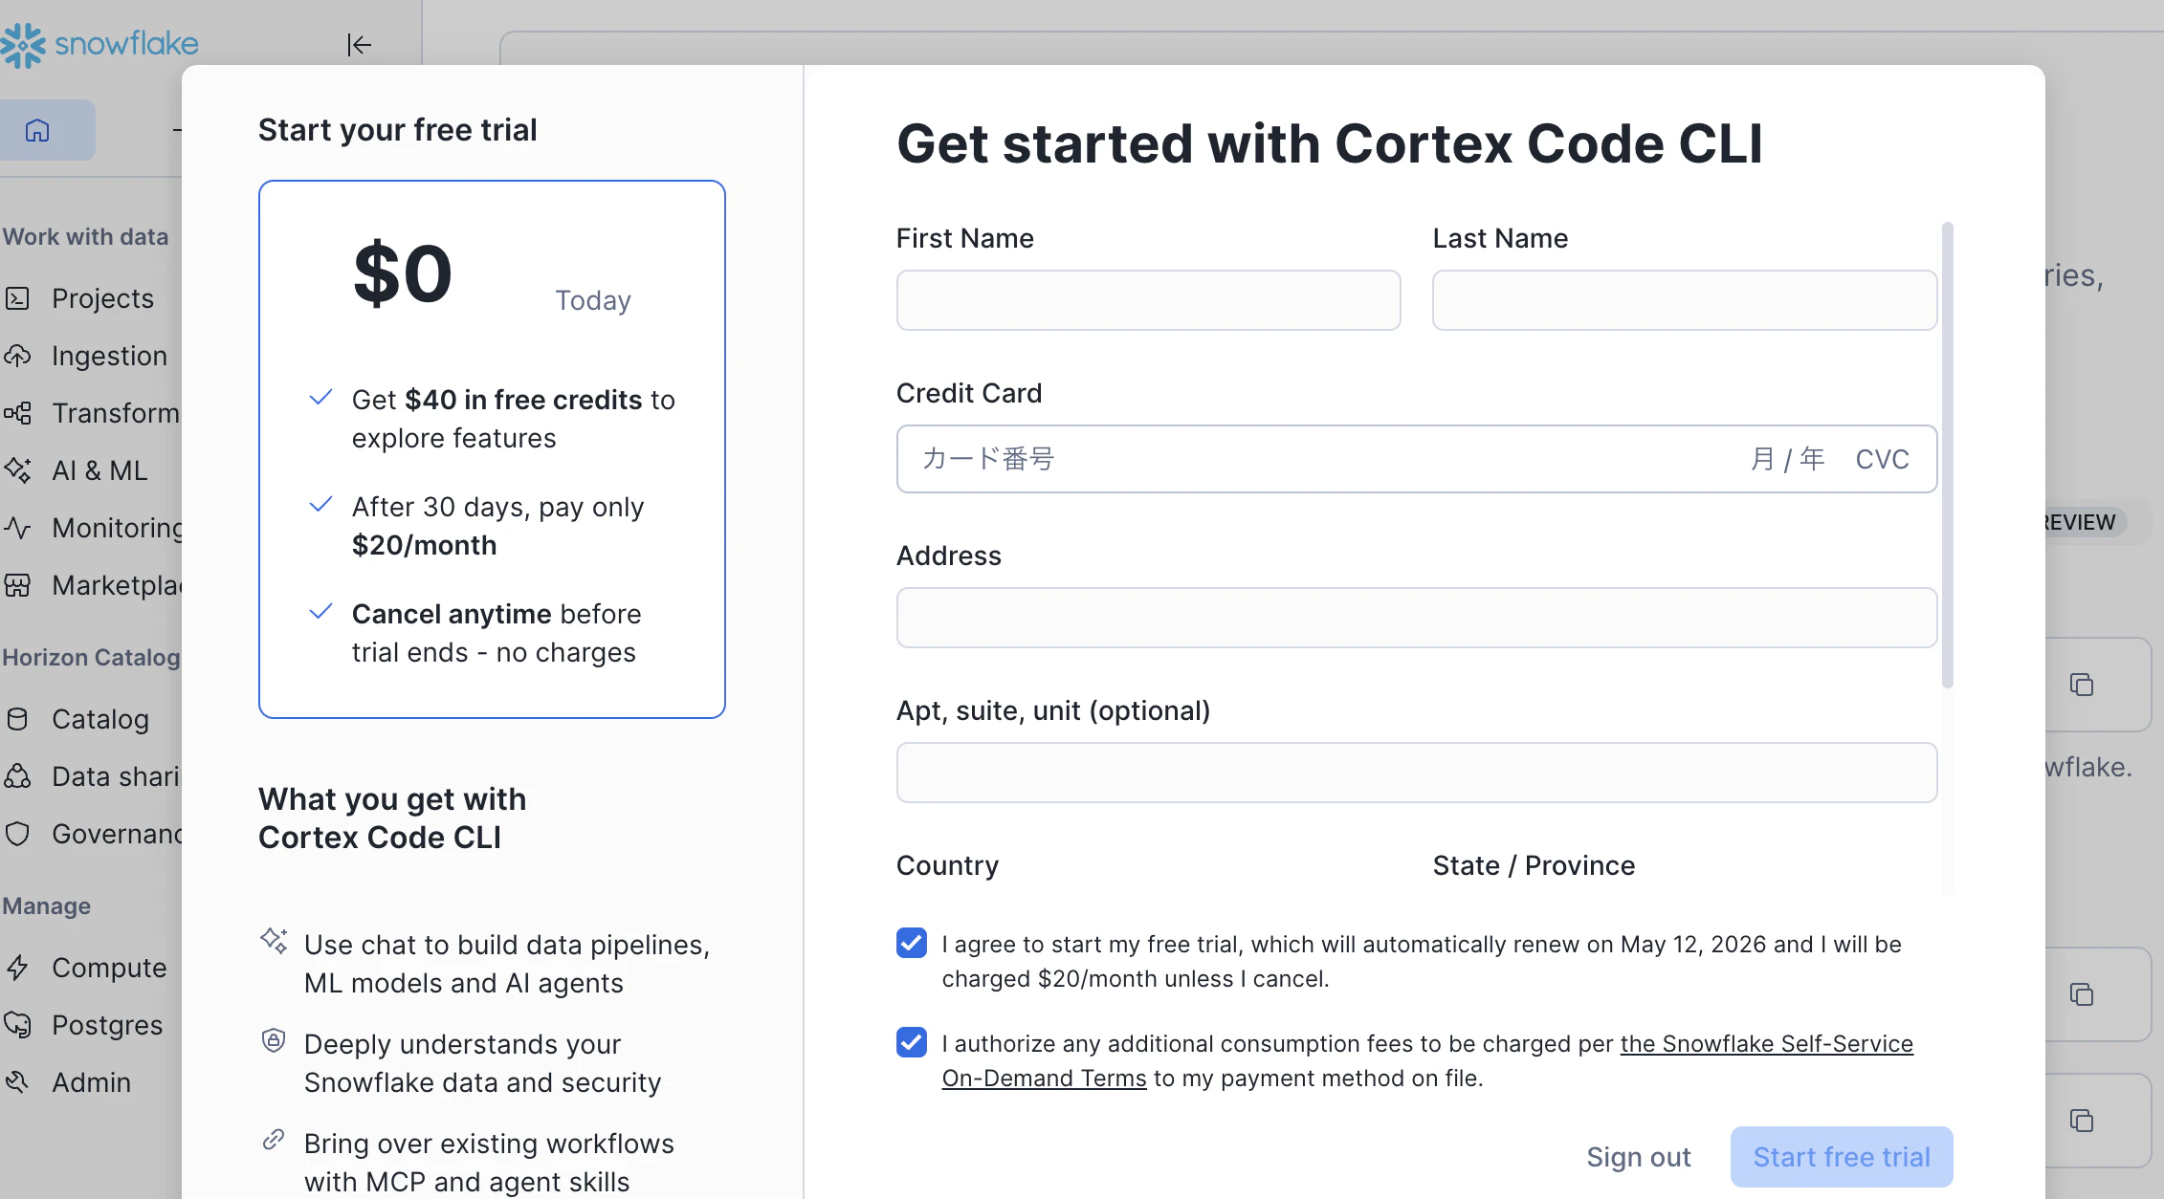Click the Marketplace store icon
The width and height of the screenshot is (2164, 1199).
[x=17, y=585]
